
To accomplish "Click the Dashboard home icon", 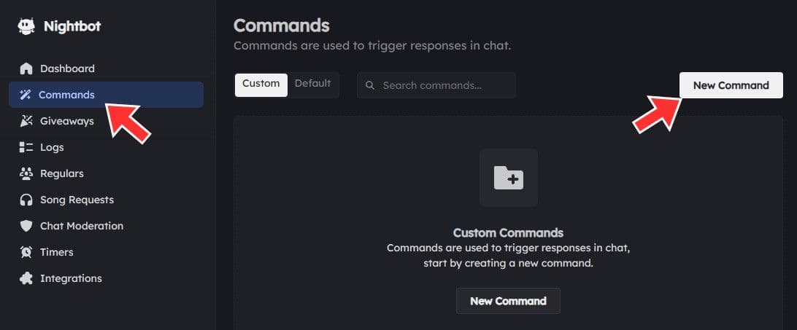I will 26,68.
